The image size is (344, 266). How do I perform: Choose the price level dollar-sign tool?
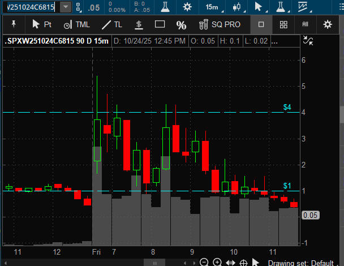pos(138,25)
